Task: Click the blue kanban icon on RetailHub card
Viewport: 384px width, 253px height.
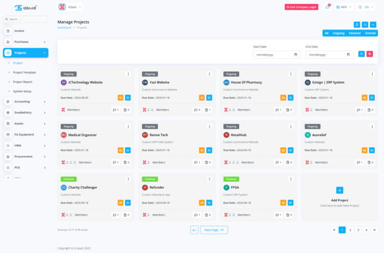Action: click(290, 150)
